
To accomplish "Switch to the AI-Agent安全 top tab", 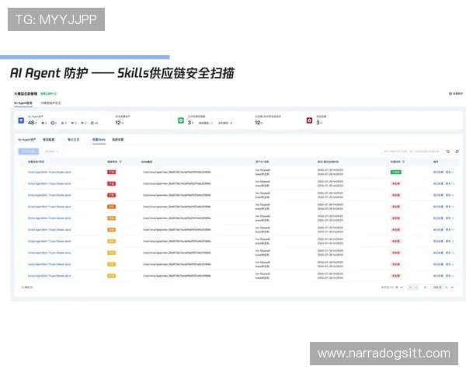I will tap(23, 103).
